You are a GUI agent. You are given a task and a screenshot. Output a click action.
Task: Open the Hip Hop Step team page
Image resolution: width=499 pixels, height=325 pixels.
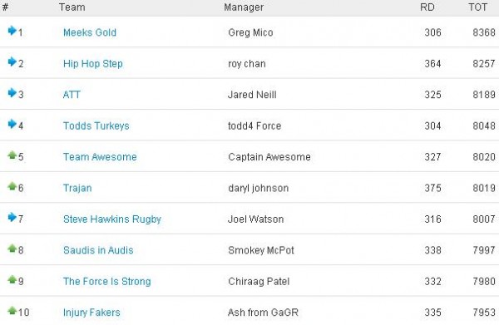(93, 64)
